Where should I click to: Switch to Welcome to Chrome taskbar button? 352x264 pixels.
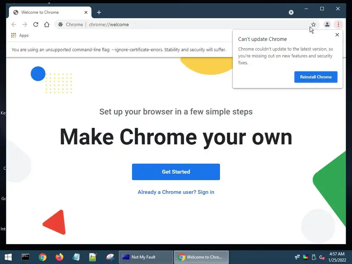coord(201,257)
